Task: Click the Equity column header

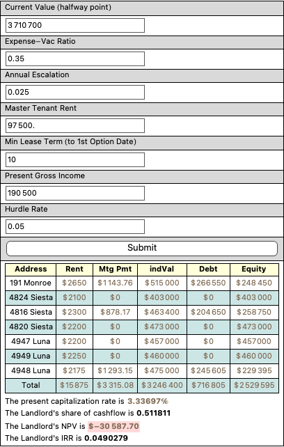Action: (x=254, y=269)
